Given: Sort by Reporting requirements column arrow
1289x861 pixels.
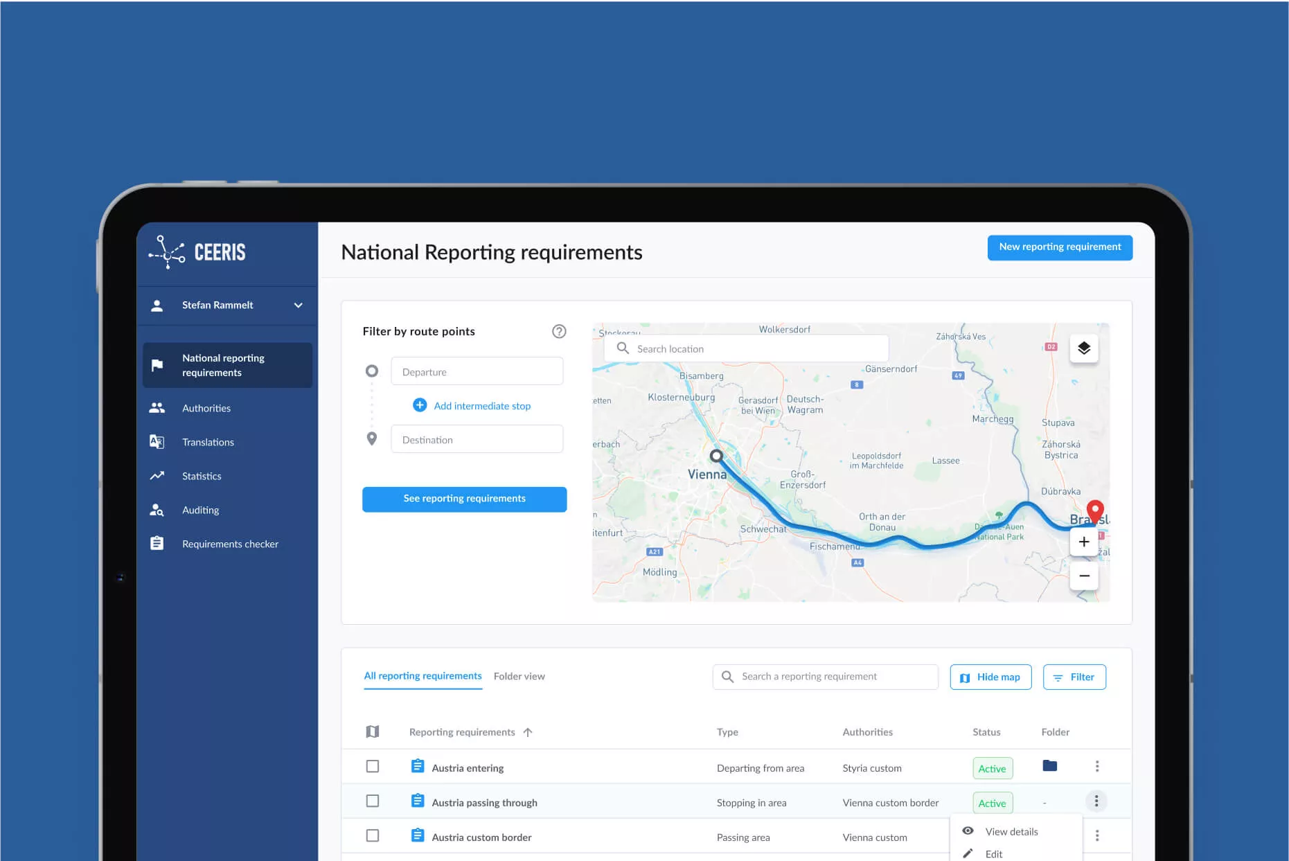Looking at the screenshot, I should pyautogui.click(x=528, y=732).
